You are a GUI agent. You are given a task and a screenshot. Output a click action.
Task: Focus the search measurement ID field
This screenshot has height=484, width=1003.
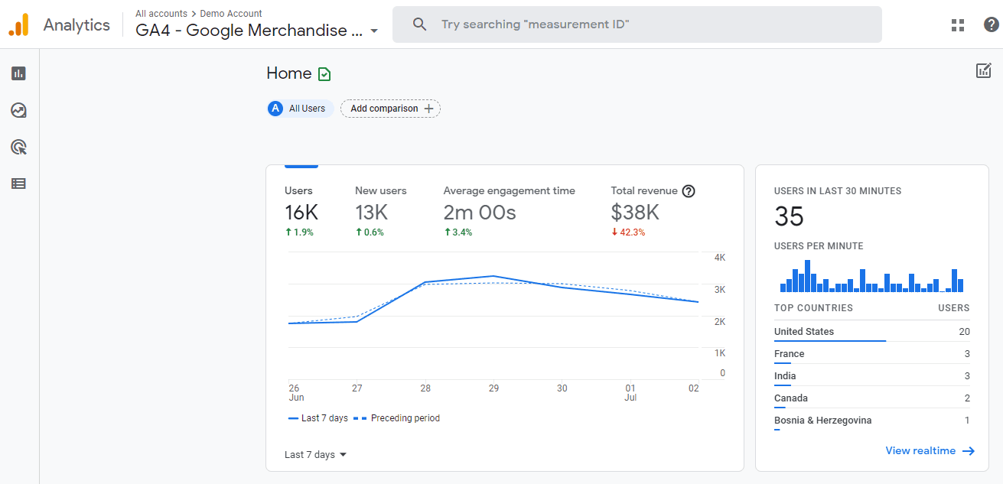(x=637, y=24)
